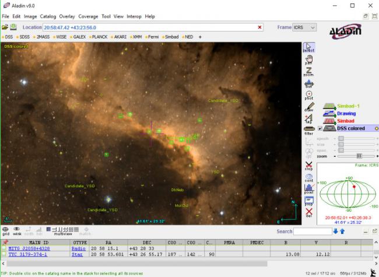Select the phot photometry tool
The width and height of the screenshot is (379, 277).
click(308, 96)
